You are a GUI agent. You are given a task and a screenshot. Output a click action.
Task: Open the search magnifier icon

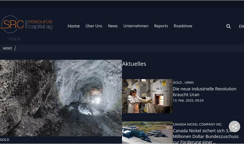click(228, 26)
